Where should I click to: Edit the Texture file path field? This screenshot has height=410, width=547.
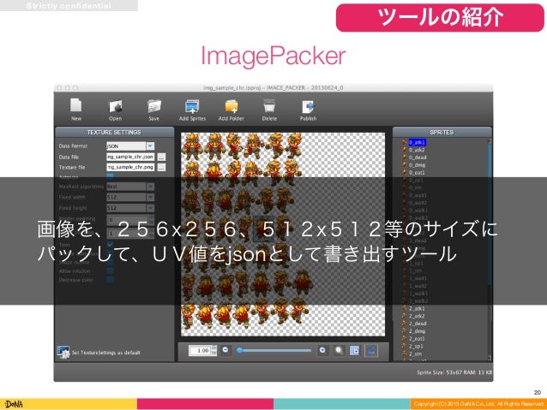point(130,167)
